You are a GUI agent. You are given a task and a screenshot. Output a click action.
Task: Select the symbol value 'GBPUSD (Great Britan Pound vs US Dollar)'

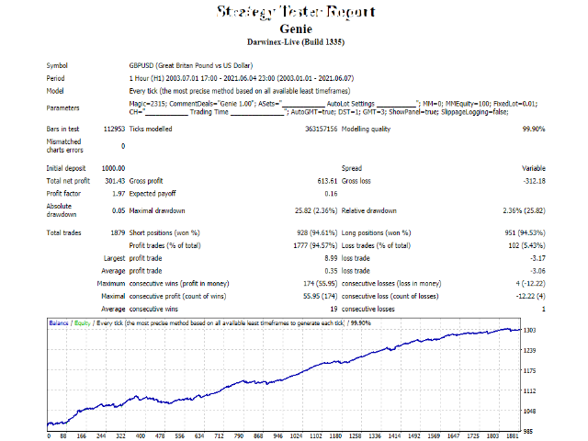191,65
